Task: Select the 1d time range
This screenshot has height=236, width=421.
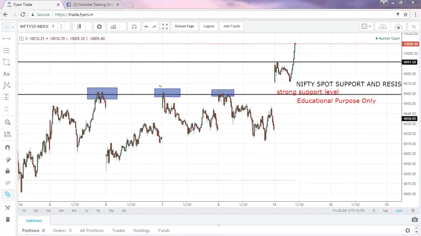Action: [24, 210]
